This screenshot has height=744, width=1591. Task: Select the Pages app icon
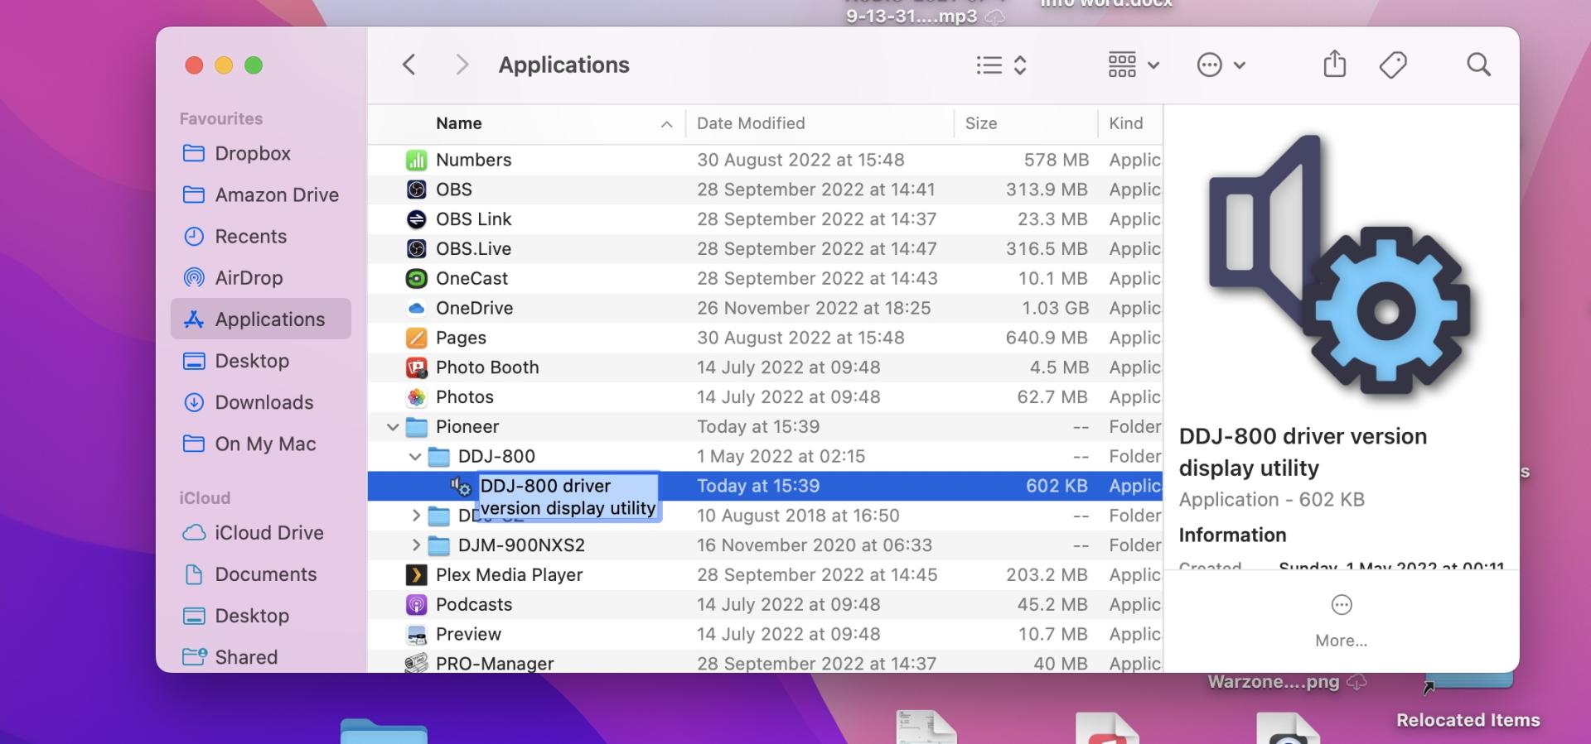point(416,338)
